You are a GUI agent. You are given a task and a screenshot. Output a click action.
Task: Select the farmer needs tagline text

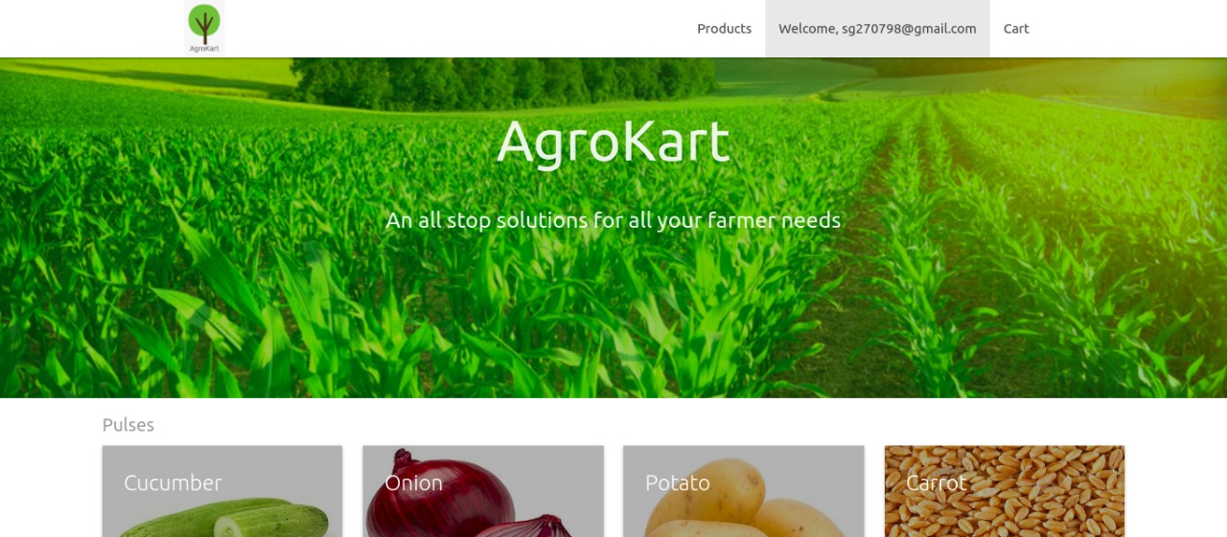(613, 220)
